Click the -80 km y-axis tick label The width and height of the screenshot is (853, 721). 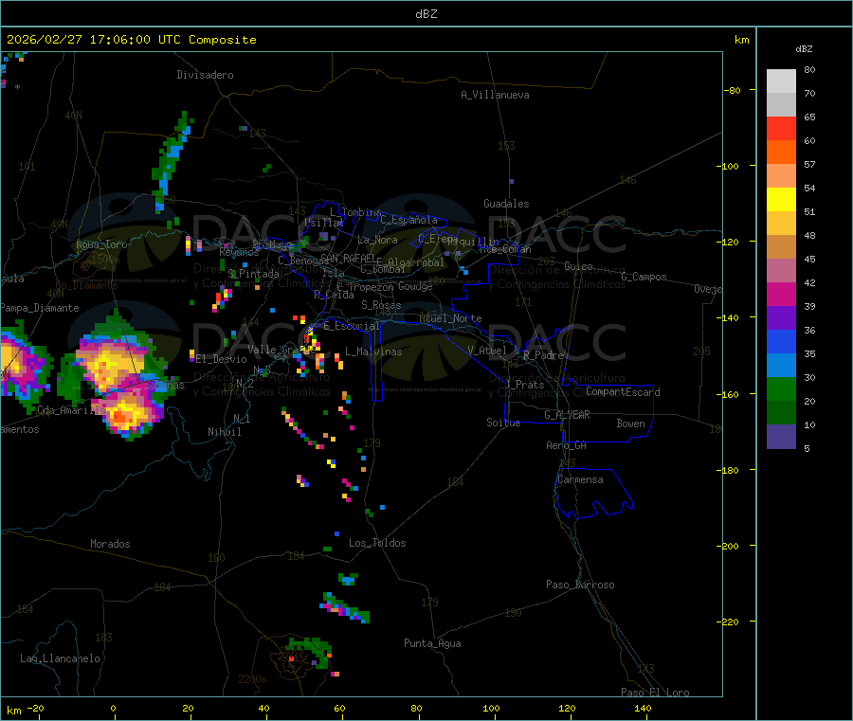(x=733, y=90)
